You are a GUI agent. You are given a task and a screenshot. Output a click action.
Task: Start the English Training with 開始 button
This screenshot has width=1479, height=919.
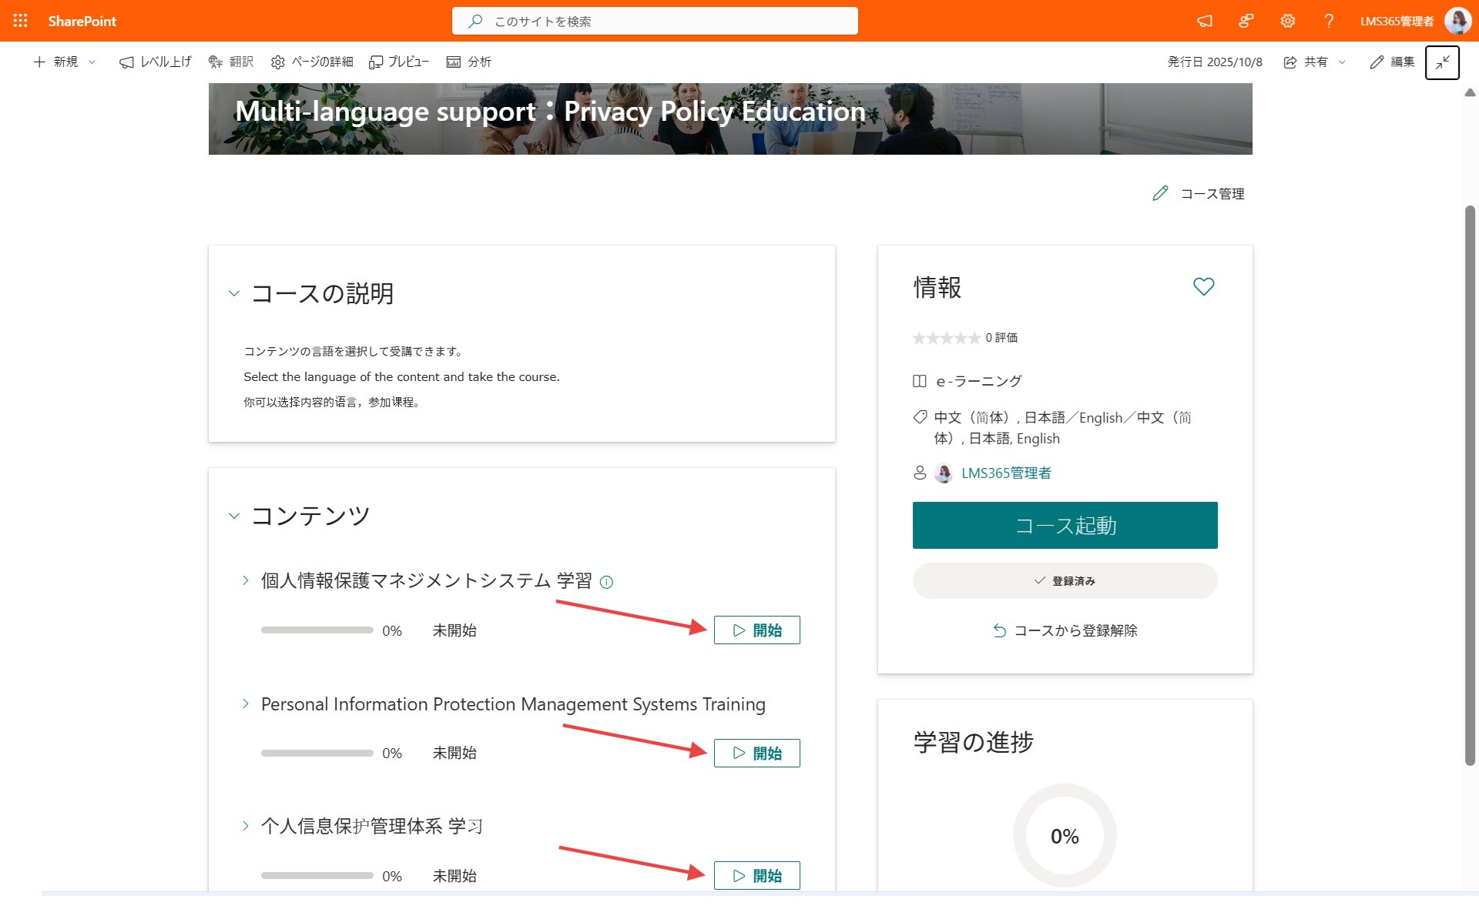(756, 753)
